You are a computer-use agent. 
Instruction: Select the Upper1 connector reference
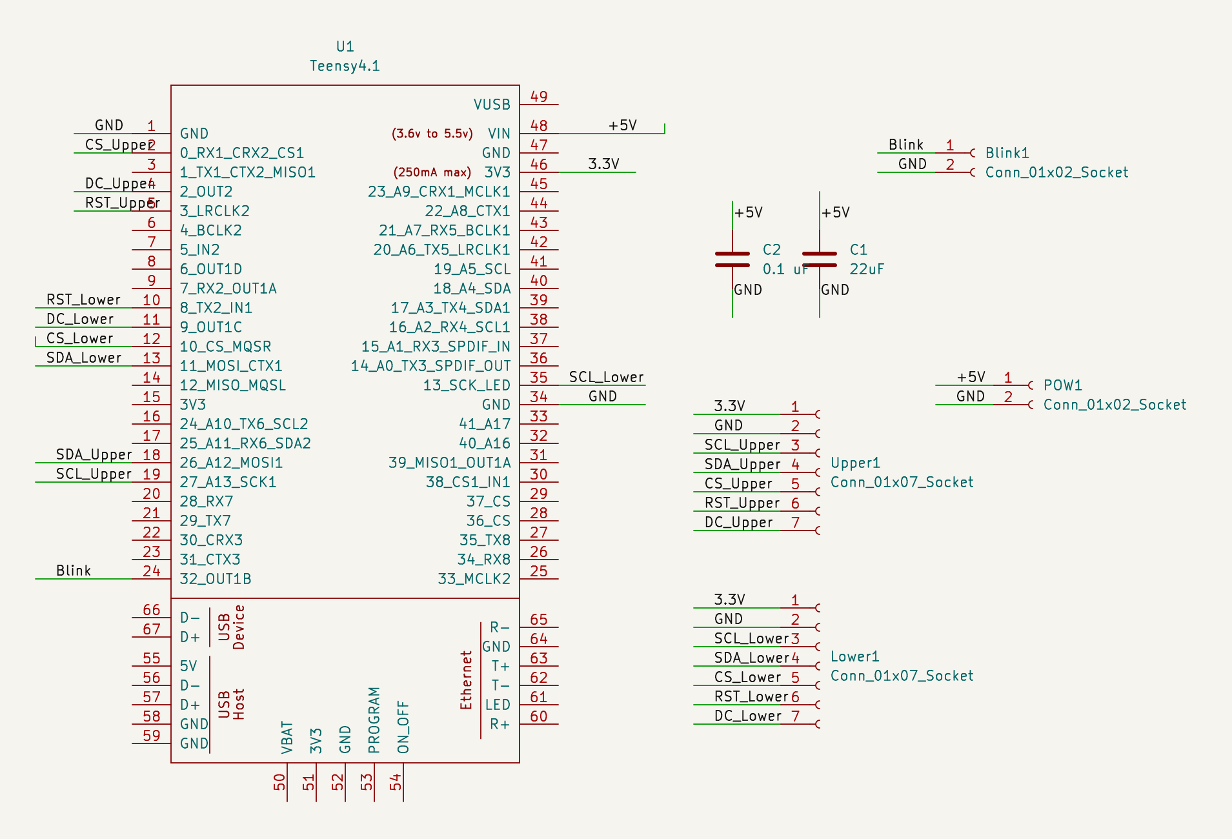(x=856, y=463)
